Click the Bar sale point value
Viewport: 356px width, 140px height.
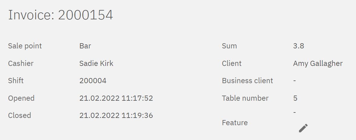click(x=85, y=46)
